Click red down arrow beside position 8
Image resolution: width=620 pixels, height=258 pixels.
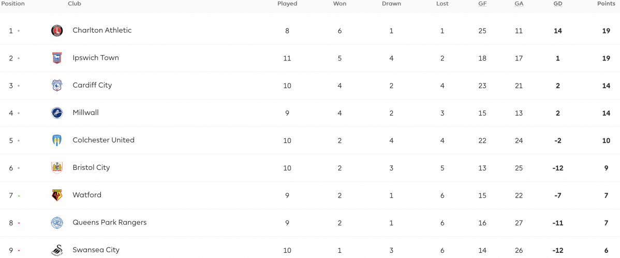pyautogui.click(x=19, y=223)
